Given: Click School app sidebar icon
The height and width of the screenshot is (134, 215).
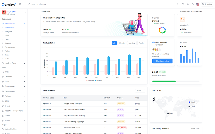Looking at the screenshot, I should coord(3,116).
